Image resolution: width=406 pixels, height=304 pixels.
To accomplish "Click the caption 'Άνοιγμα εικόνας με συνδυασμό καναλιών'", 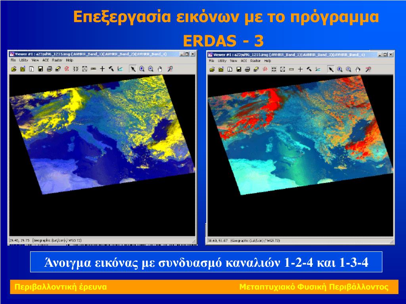I will [162, 262].
